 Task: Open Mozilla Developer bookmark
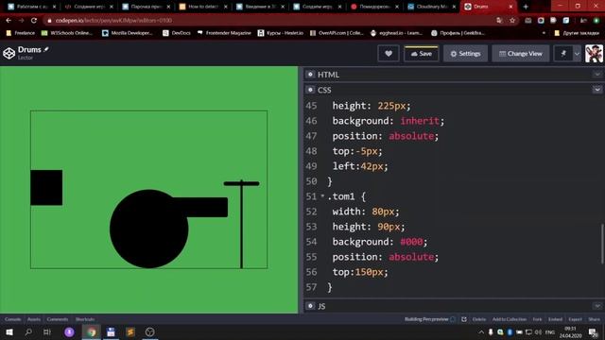click(x=128, y=33)
